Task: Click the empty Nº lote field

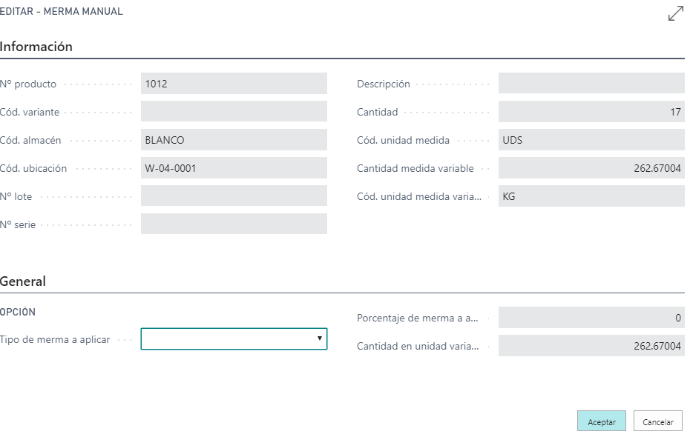Action: tap(234, 196)
